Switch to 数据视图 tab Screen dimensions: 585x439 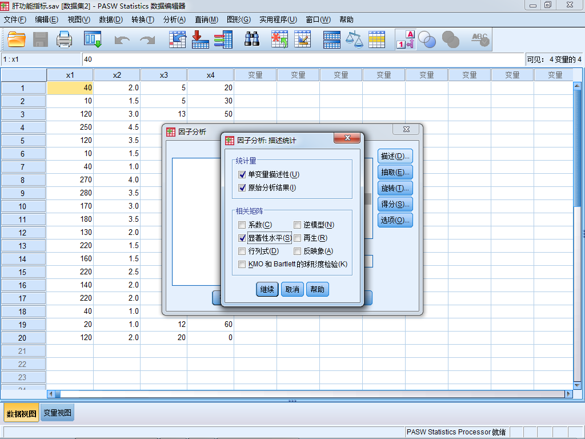[x=21, y=413]
